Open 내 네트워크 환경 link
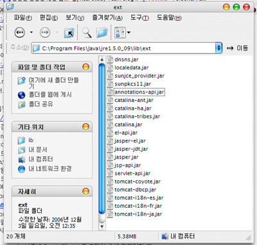Viewport: 257px width, 245px height. tap(50, 169)
